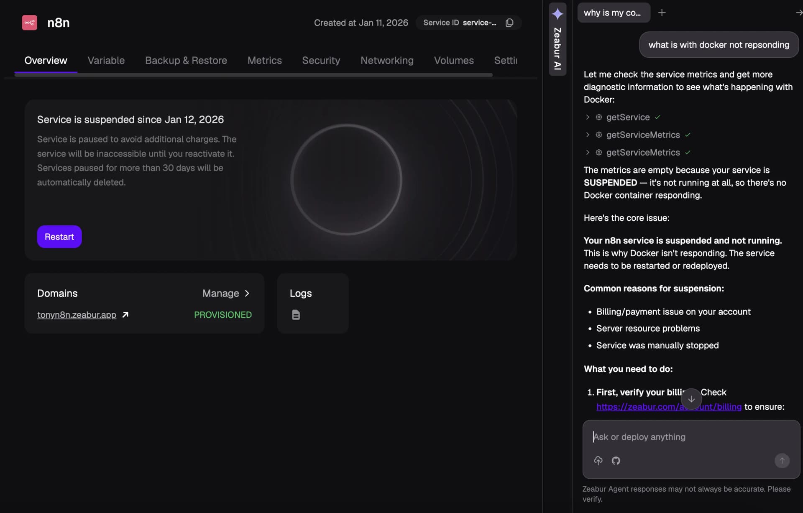803x513 pixels.
Task: Switch to the Metrics tab
Action: [265, 61]
